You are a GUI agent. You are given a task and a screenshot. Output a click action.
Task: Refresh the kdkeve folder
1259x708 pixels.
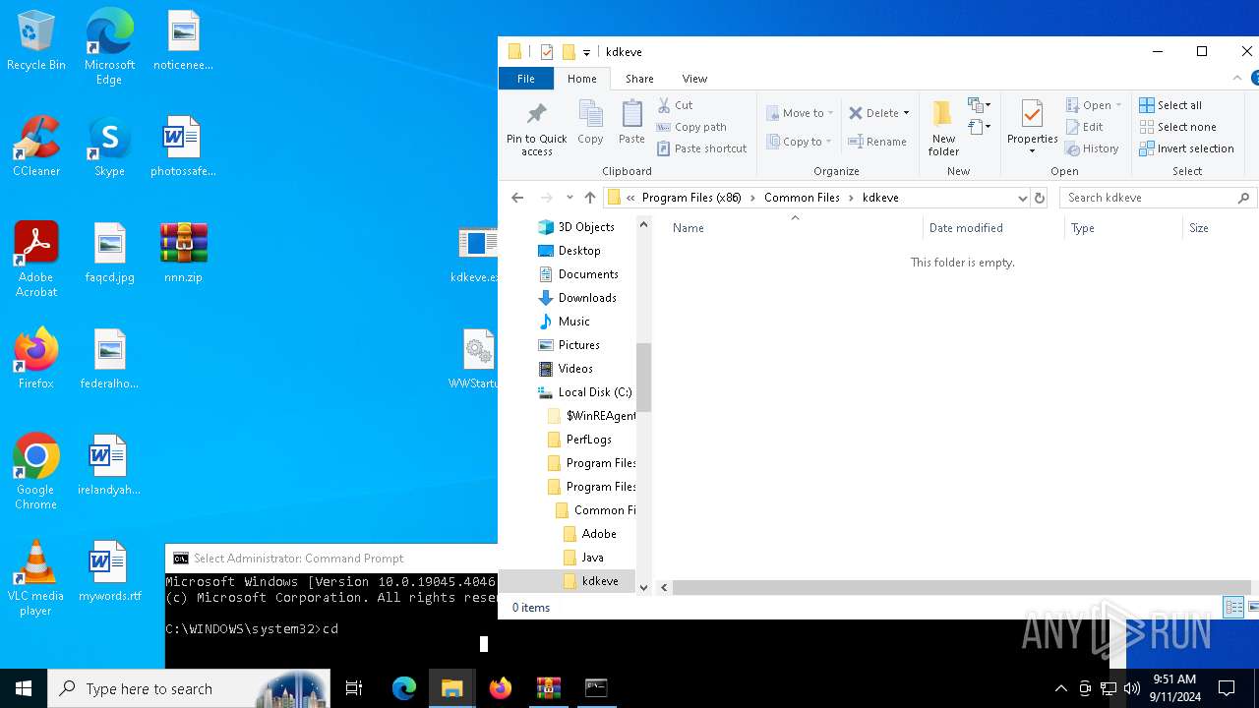(1040, 198)
